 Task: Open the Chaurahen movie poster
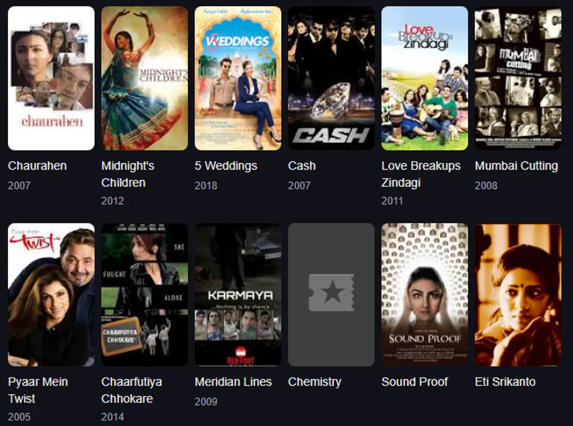point(51,78)
